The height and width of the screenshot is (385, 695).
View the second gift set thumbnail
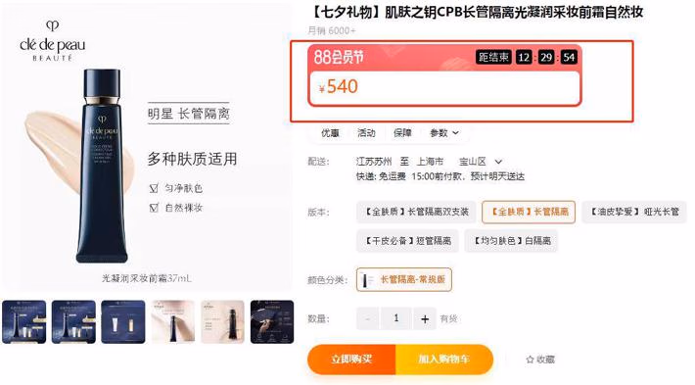point(73,322)
